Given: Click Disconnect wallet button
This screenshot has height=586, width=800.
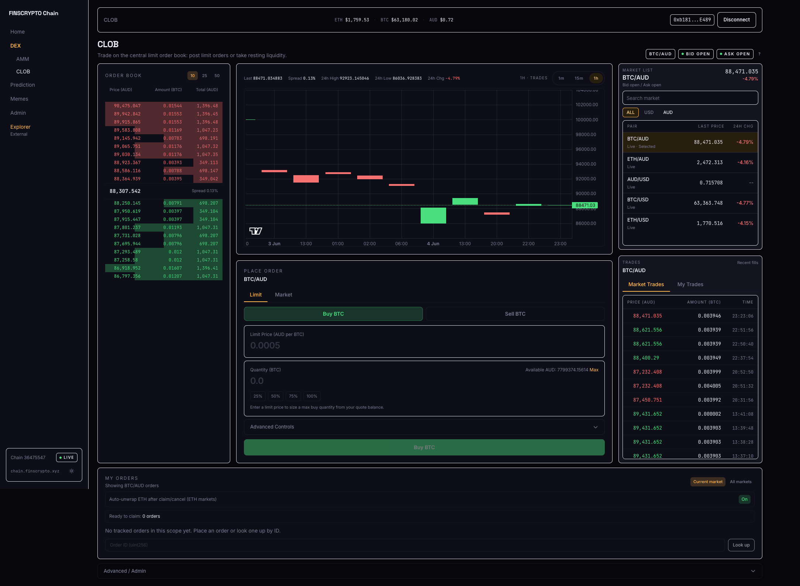Looking at the screenshot, I should point(737,20).
